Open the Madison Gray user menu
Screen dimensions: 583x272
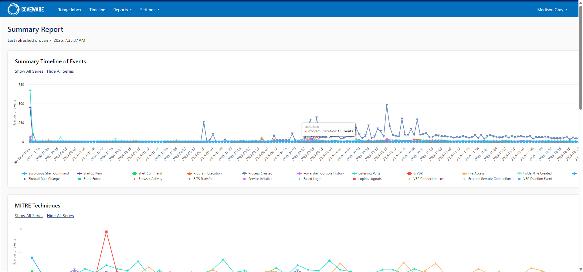coord(552,10)
